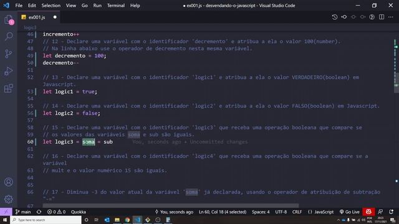Open Cortana circle on taskbar
The width and height of the screenshot is (399, 224).
[x=86, y=220]
